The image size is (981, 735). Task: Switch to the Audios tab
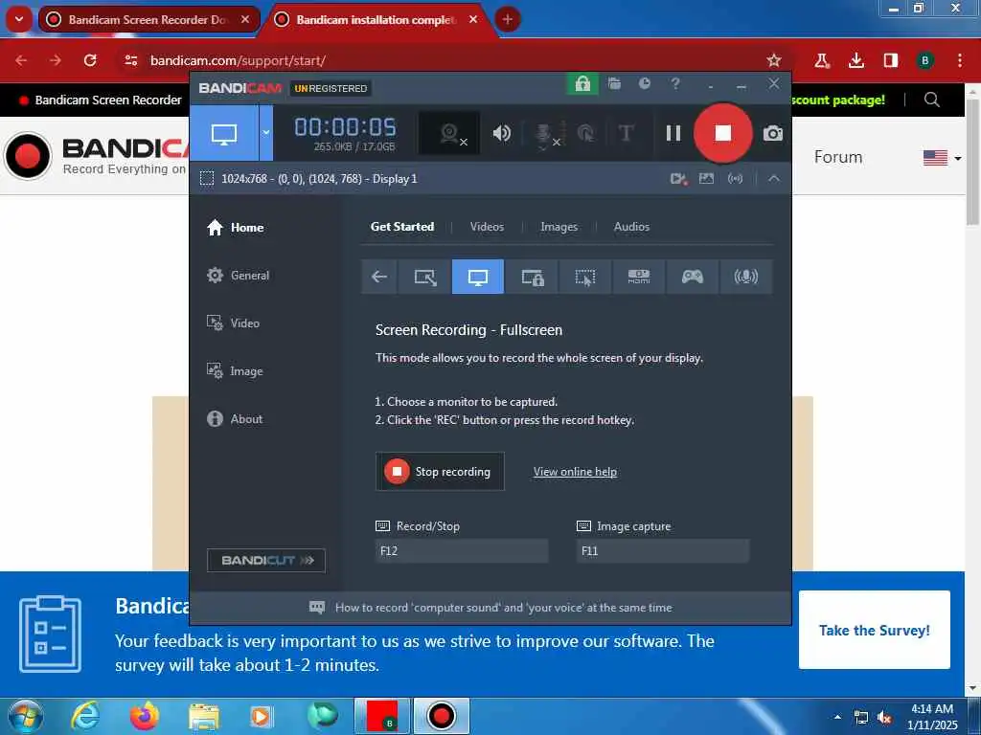(631, 227)
